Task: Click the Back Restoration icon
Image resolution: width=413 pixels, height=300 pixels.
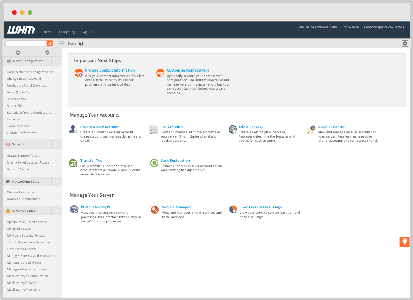Action: tap(154, 163)
